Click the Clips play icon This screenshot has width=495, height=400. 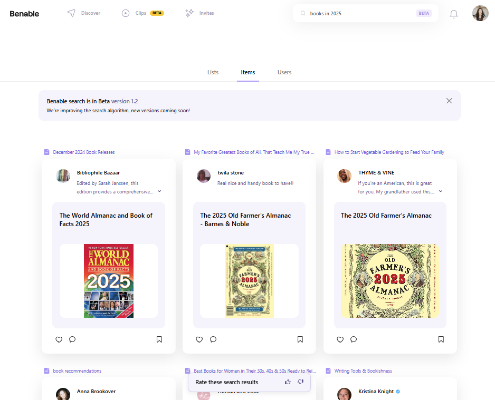click(126, 13)
